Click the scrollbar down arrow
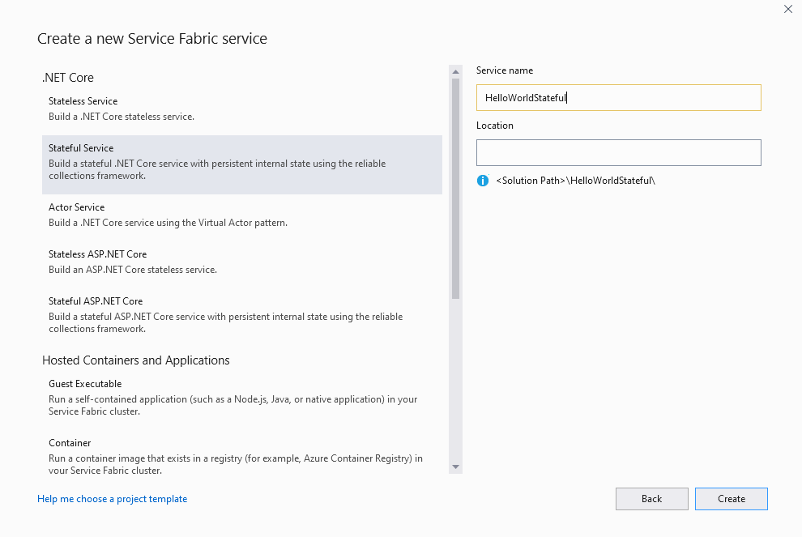The image size is (802, 537). click(x=454, y=467)
